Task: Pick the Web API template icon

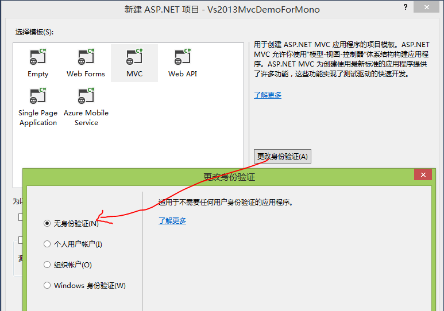Action: pyautogui.click(x=182, y=57)
